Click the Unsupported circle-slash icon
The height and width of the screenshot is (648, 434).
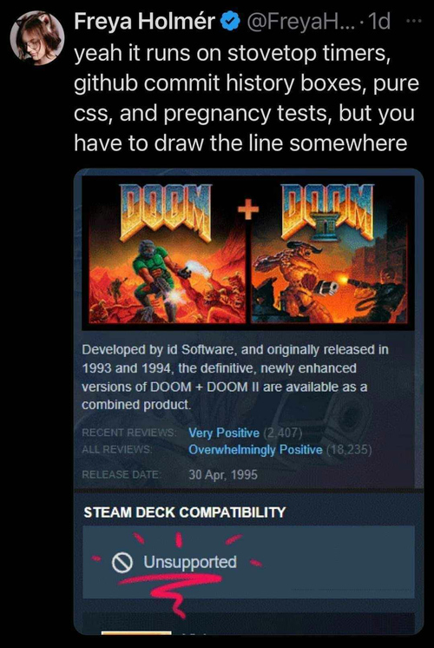click(x=122, y=563)
